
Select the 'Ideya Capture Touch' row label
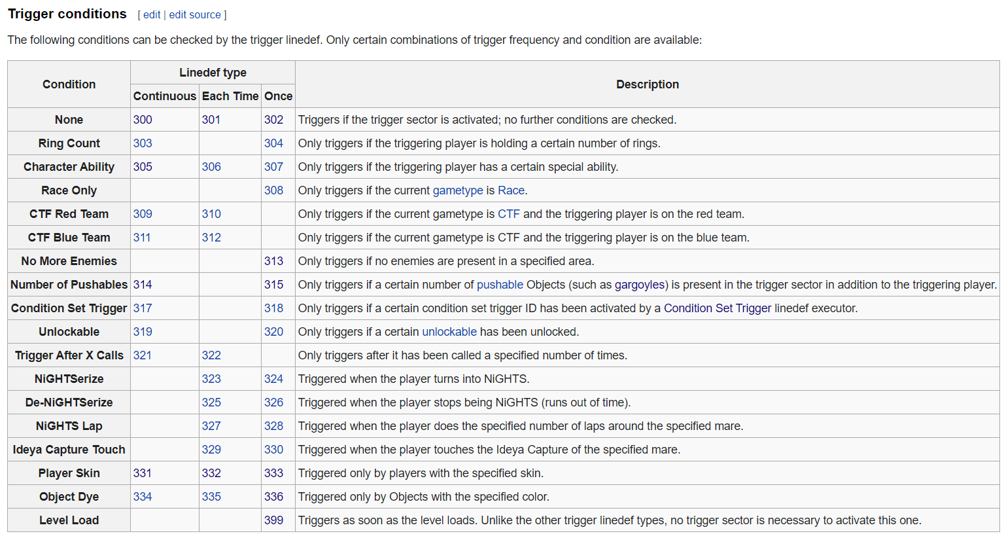point(69,450)
